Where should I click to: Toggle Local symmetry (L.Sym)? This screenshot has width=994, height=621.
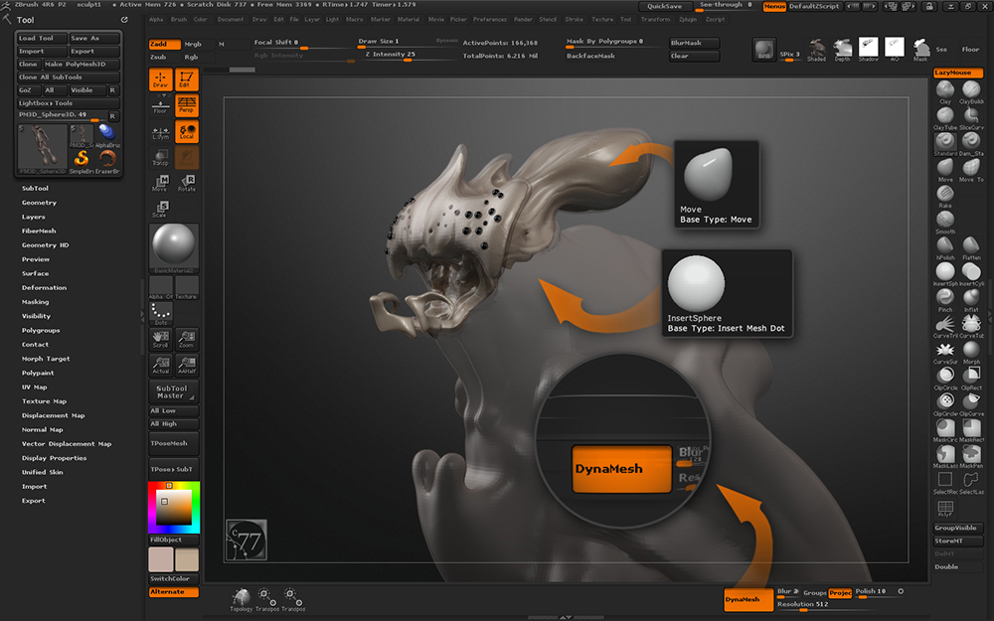(160, 131)
